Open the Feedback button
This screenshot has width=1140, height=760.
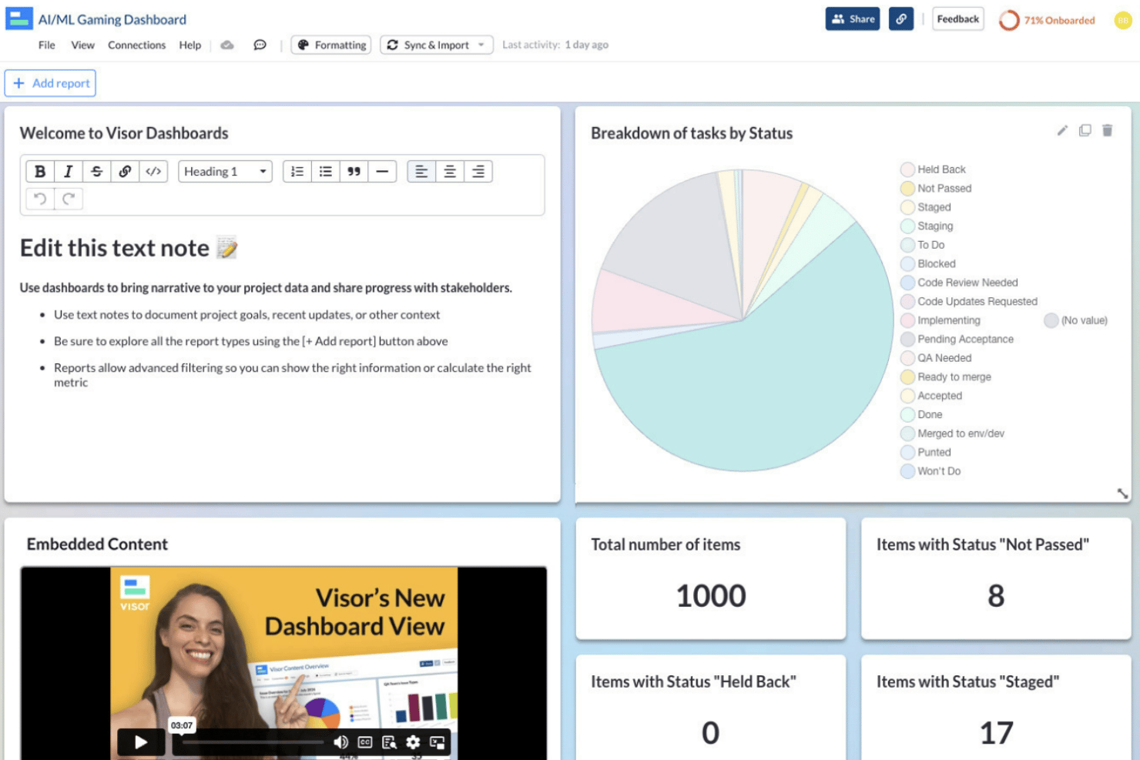(958, 18)
